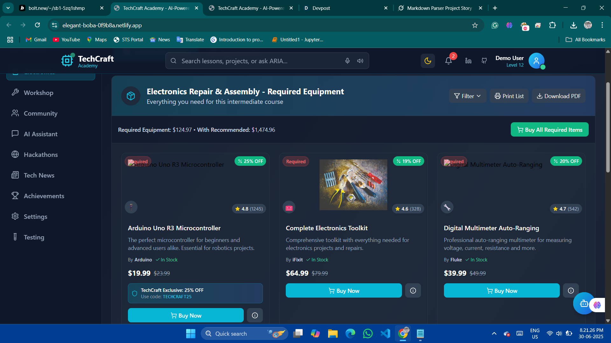Open the notifications bell
611x343 pixels.
point(448,61)
